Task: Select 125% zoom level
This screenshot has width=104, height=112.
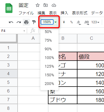Action: click(49, 66)
